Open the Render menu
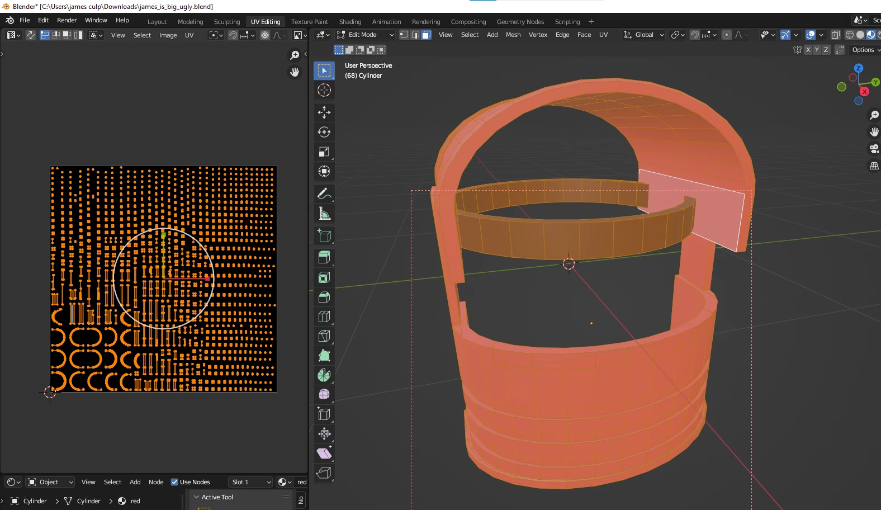Viewport: 881px width, 510px height. tap(67, 20)
